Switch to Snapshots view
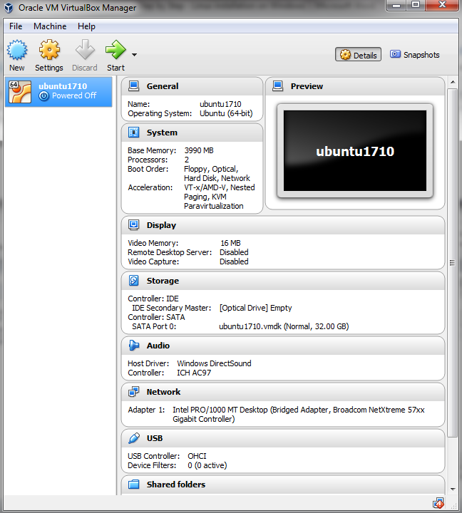This screenshot has width=462, height=513. click(x=414, y=55)
